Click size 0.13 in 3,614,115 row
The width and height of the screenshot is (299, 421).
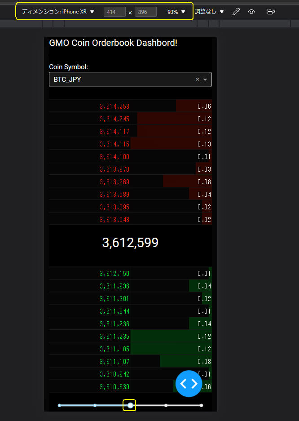204,144
